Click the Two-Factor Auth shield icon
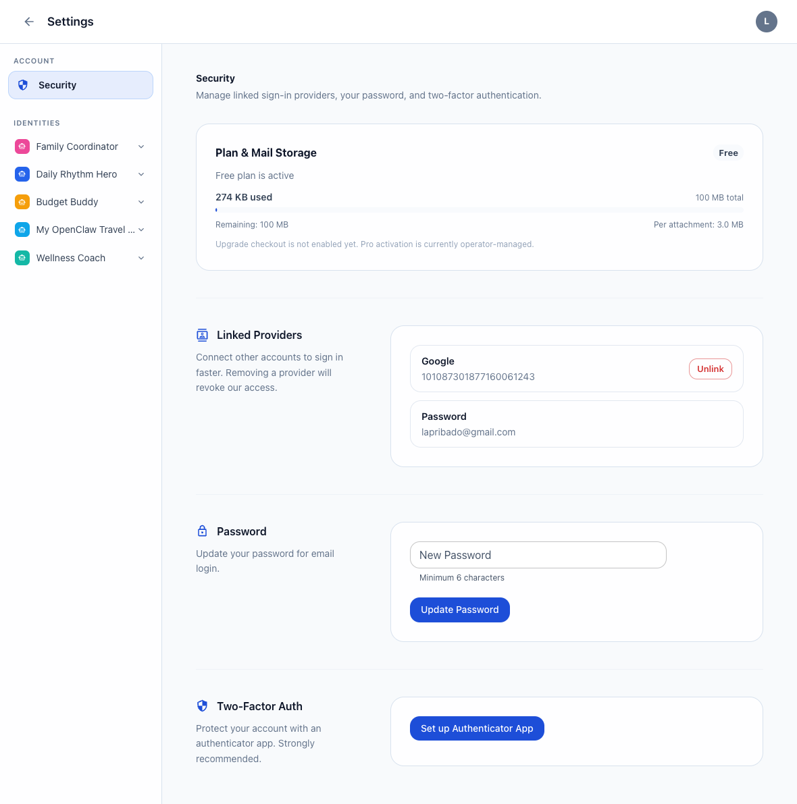 point(202,705)
